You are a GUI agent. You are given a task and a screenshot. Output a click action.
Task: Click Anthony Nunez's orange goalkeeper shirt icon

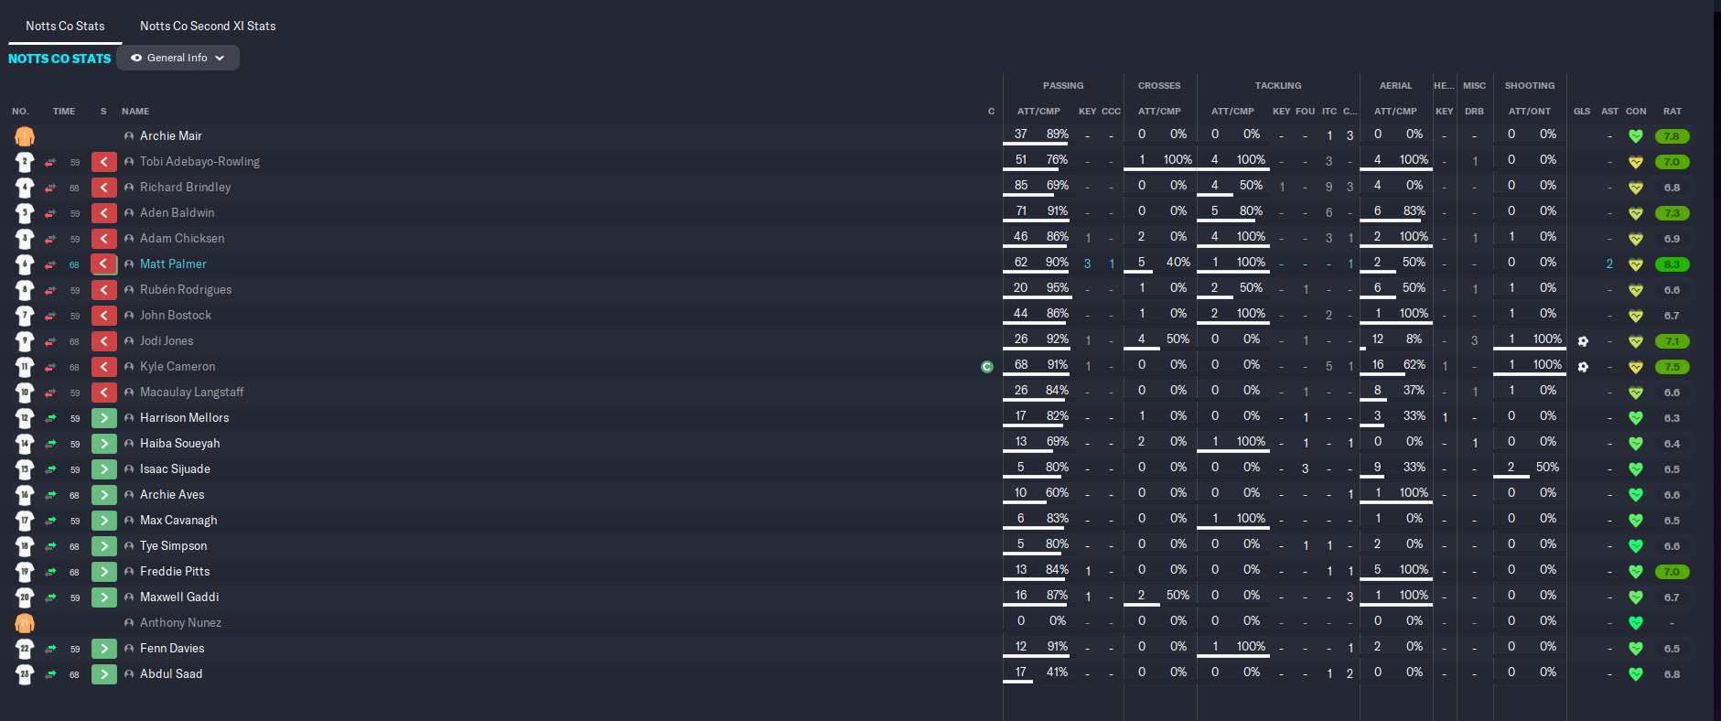25,623
